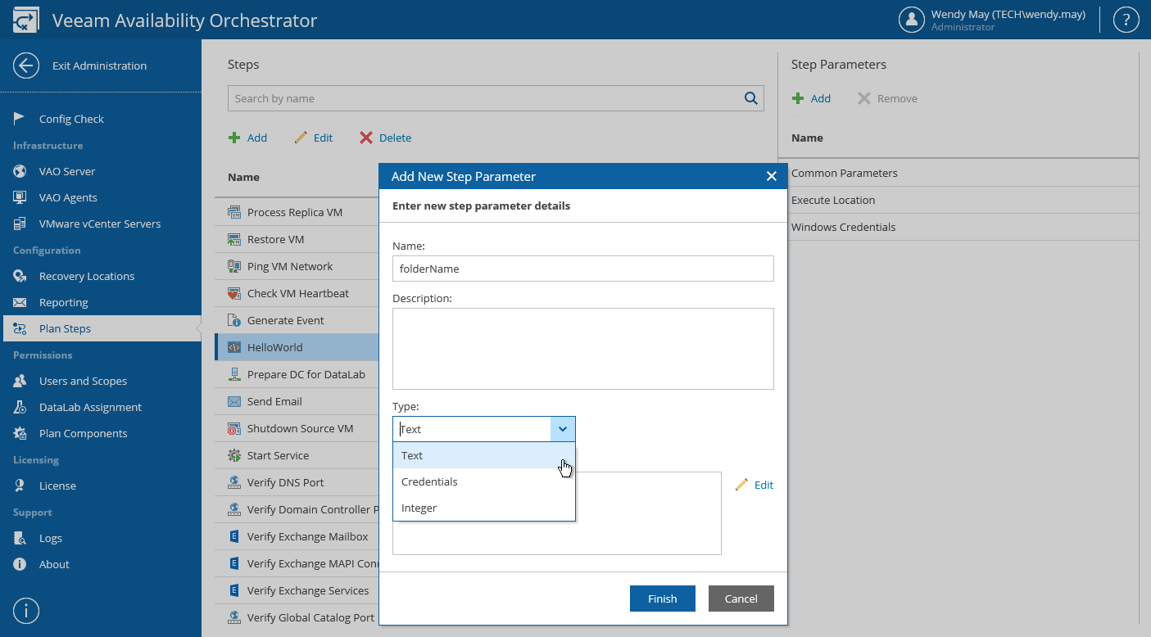1151x637 pixels.
Task: Click the Plan Components gear icon
Action: [x=20, y=433]
